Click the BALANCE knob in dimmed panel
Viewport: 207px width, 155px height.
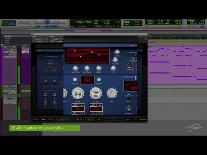(x=50, y=60)
